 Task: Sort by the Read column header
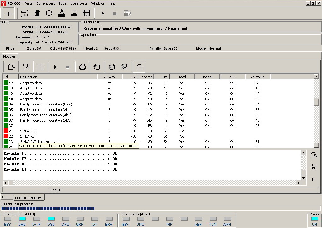[x=182, y=77]
